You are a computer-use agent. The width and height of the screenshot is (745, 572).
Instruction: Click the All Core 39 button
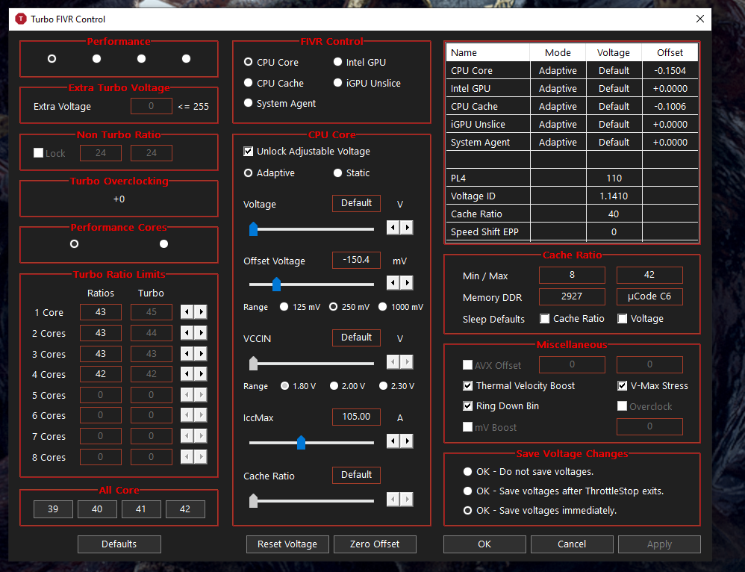[x=53, y=509]
